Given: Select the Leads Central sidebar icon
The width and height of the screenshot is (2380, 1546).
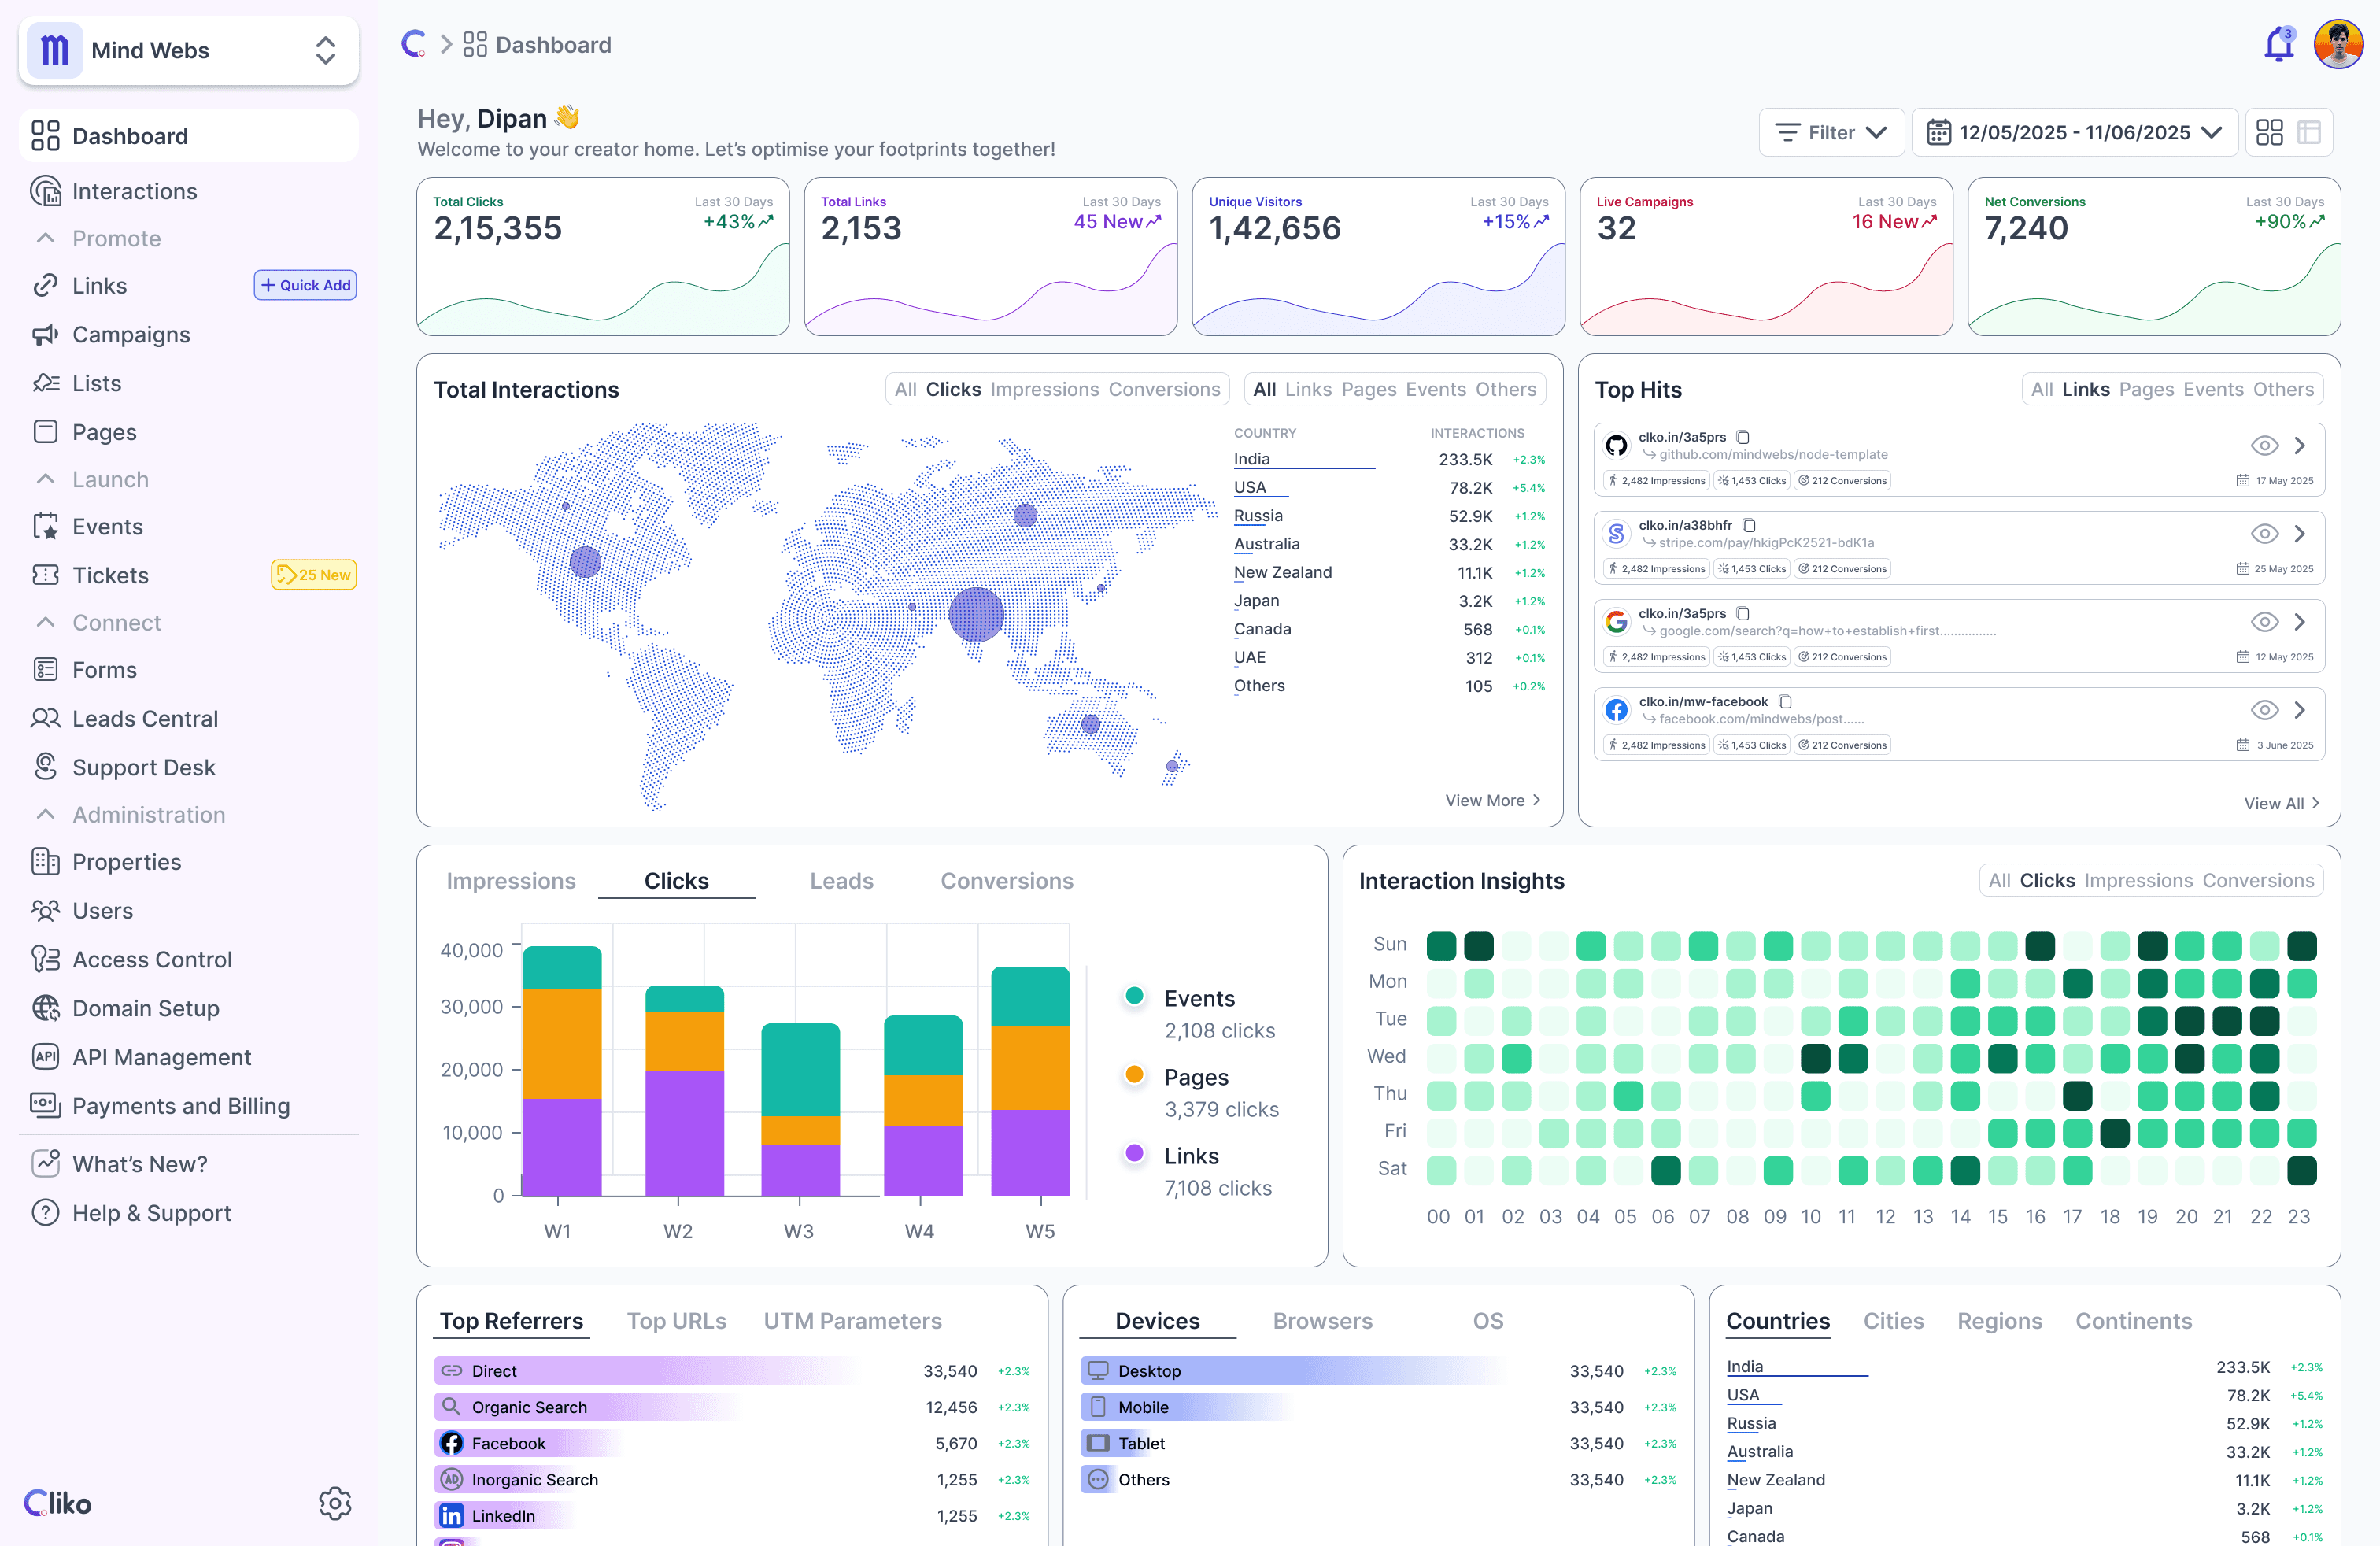Looking at the screenshot, I should [45, 718].
